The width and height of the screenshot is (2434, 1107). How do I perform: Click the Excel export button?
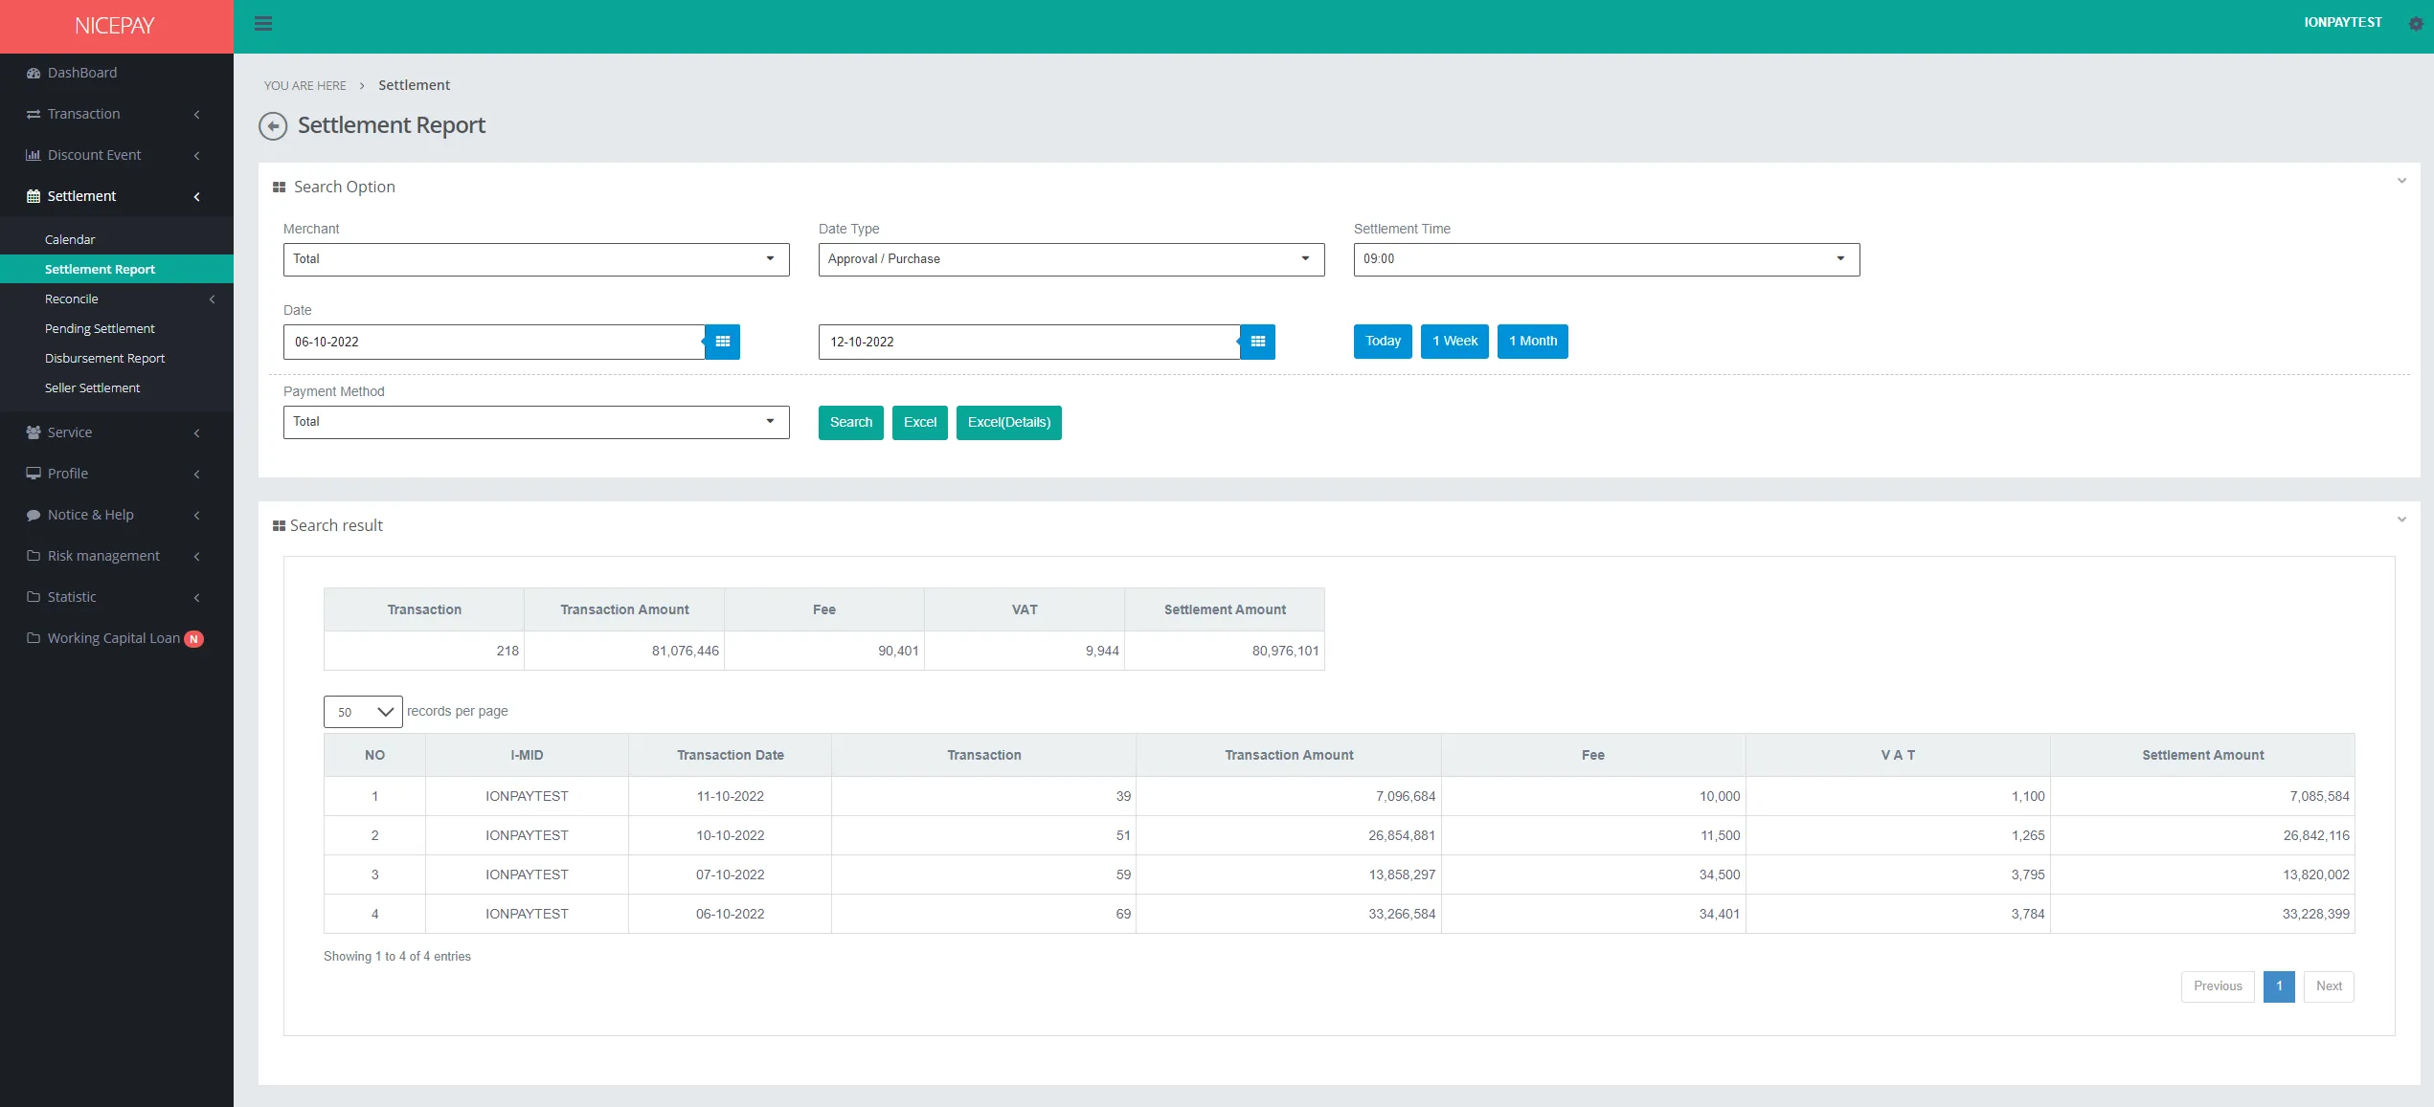(920, 423)
